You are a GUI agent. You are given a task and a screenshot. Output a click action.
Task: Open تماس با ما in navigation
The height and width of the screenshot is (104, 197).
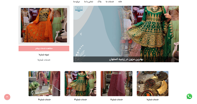click(x=89, y=2)
